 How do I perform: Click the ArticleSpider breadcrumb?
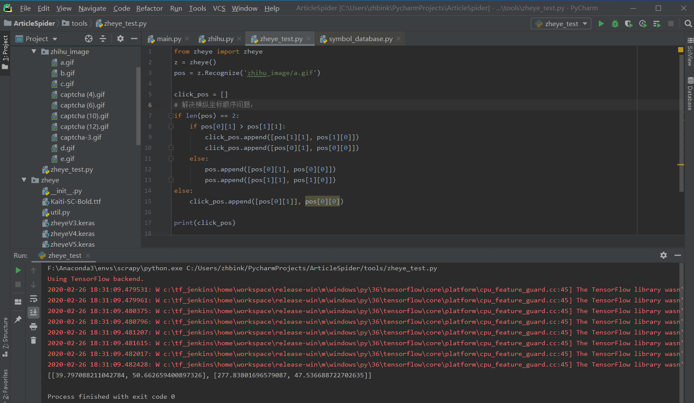(30, 24)
